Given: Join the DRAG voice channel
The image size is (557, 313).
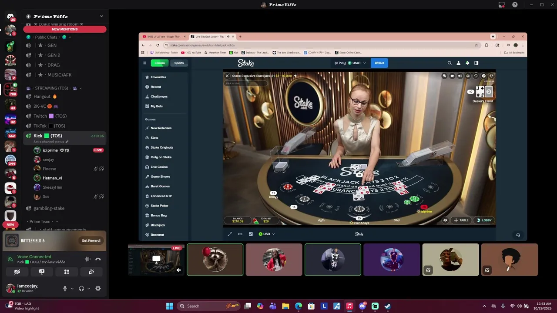Looking at the screenshot, I should tap(65, 65).
